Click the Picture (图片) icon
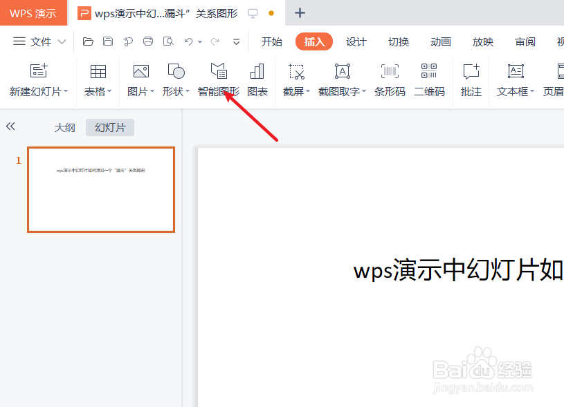Screen dimensions: 564x407 point(140,71)
